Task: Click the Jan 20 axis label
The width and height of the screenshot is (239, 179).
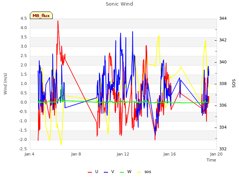Action: tap(216, 154)
